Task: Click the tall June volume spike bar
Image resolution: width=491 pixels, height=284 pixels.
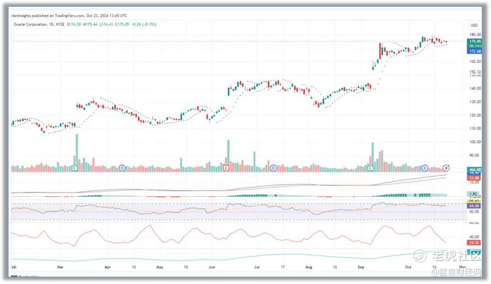Action: coord(228,156)
